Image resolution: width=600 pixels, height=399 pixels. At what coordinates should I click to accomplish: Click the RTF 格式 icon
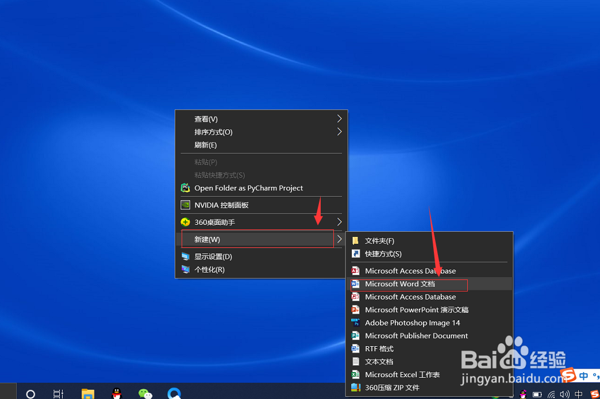coord(356,349)
